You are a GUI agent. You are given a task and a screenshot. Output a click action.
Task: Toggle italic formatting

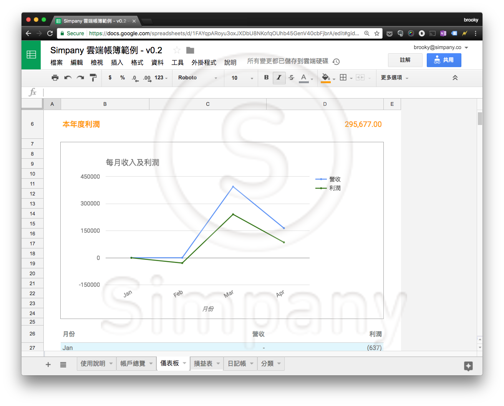(279, 77)
